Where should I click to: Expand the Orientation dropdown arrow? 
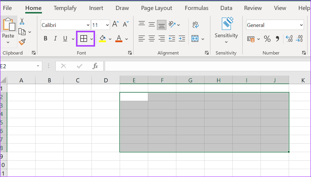pos(178,25)
